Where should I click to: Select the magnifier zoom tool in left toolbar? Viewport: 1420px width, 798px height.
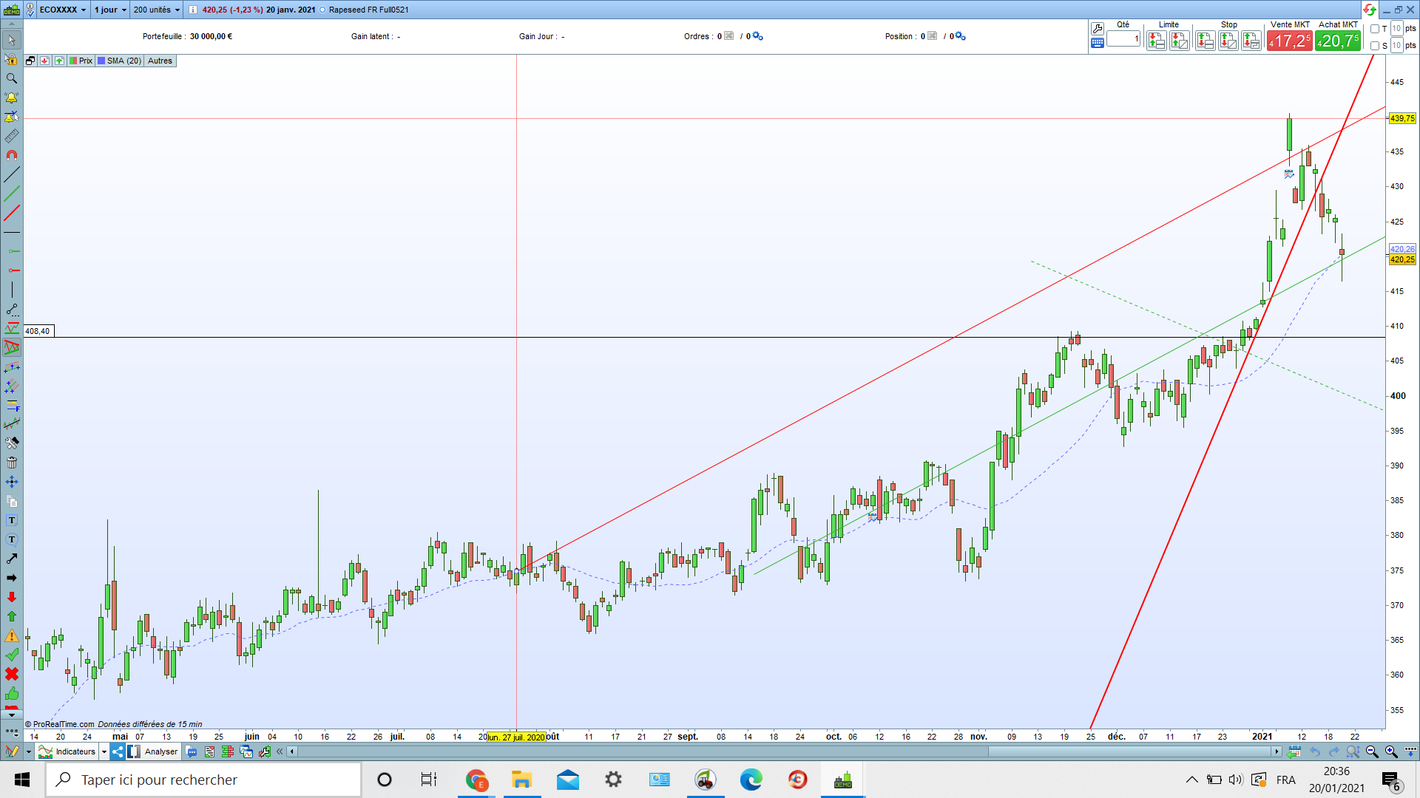click(x=11, y=78)
